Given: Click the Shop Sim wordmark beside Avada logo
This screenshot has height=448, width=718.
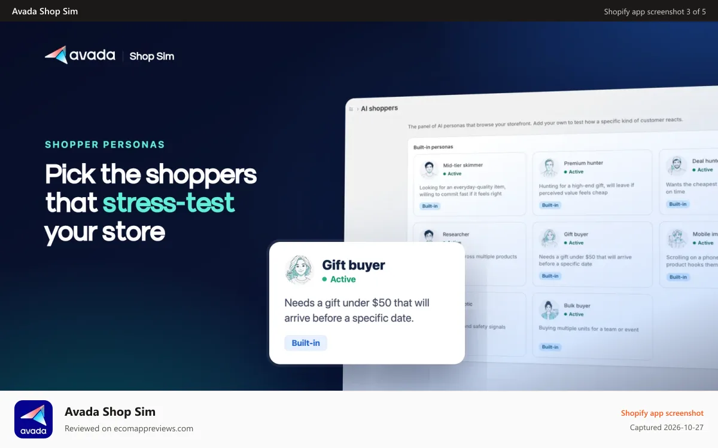Looking at the screenshot, I should [152, 56].
